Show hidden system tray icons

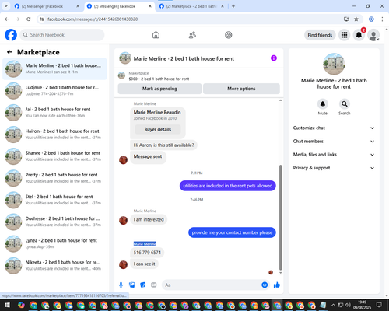tap(333, 305)
